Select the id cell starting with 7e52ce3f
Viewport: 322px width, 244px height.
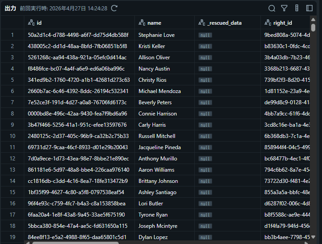79,102
